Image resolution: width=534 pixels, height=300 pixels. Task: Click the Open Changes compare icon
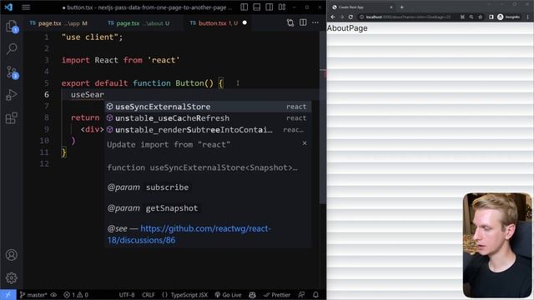290,22
